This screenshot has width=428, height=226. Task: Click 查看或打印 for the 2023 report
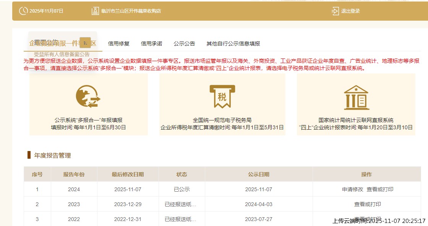click(367, 204)
